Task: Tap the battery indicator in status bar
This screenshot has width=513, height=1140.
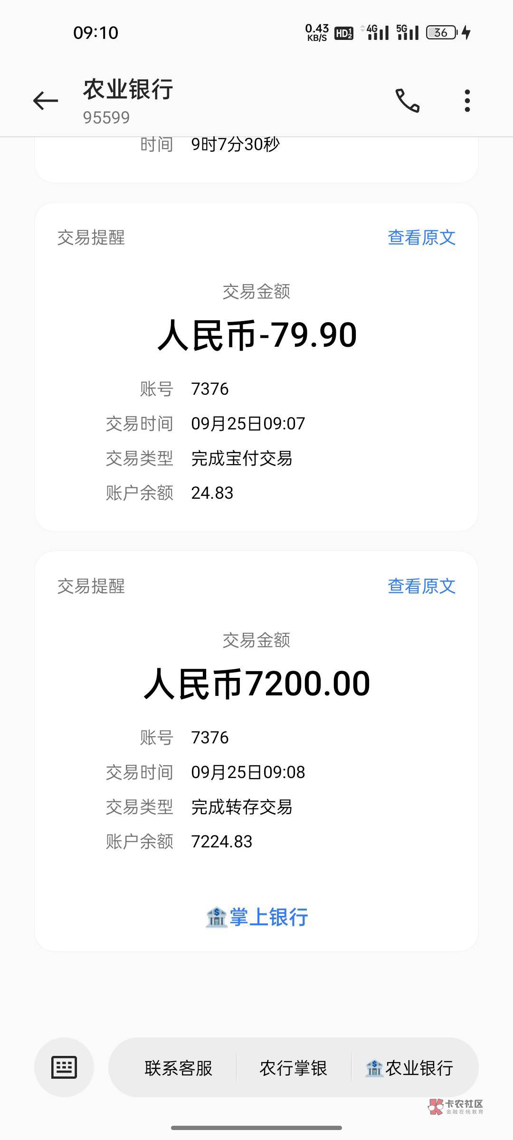Action: (442, 32)
